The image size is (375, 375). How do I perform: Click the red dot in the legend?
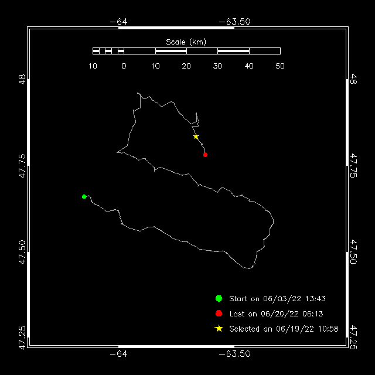pyautogui.click(x=219, y=313)
